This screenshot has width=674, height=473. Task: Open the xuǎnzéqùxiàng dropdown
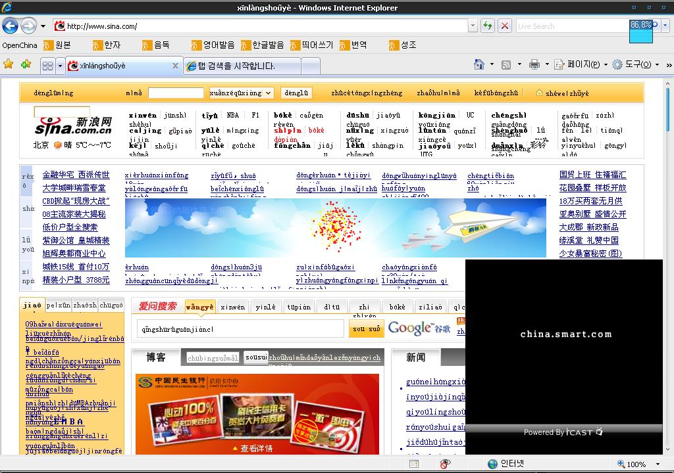[x=241, y=93]
